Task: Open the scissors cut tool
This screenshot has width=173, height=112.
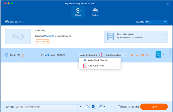Action: 137,55
